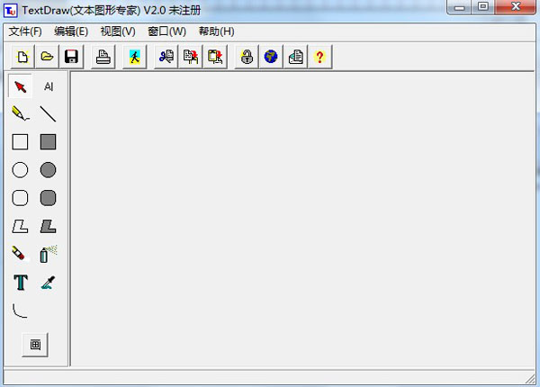
Task: Select the eyedropper picker tool
Action: pos(49,283)
